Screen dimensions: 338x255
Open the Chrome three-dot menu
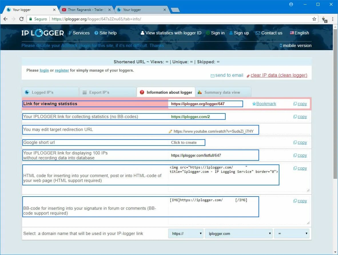pyautogui.click(x=333, y=19)
